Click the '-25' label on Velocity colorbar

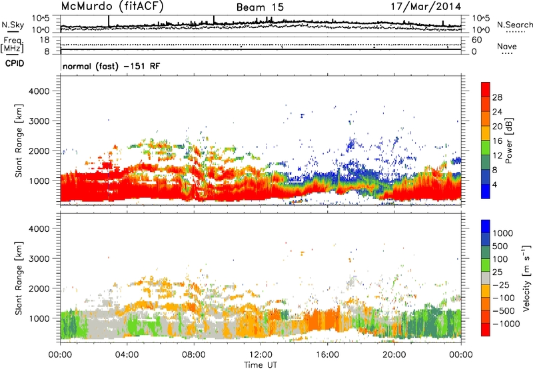(x=501, y=285)
